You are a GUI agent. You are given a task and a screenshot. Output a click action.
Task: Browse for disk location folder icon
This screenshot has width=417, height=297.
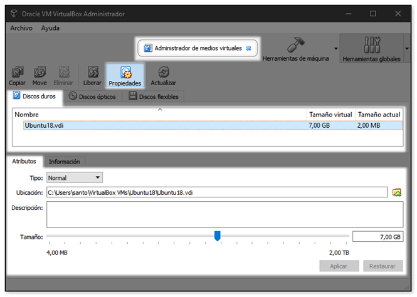[x=397, y=192]
